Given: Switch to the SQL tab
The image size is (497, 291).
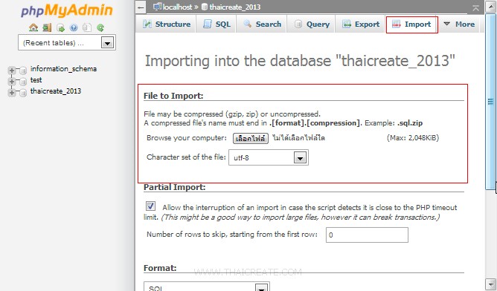Looking at the screenshot, I should click(217, 24).
